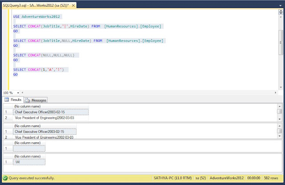Screen dimensions: 285x185
Task: Click SATHYA-PC (11.0 RTM) in status bar
Action: 172,178
